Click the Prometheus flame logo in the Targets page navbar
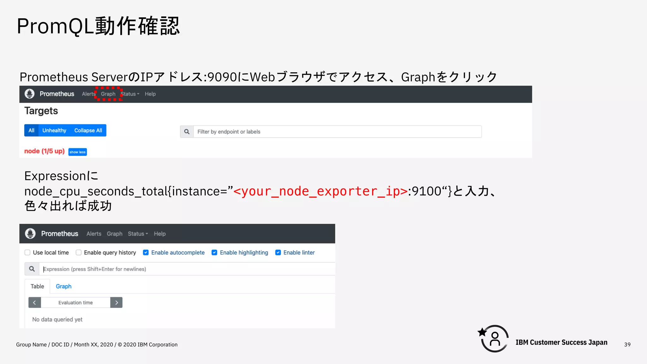 (x=30, y=94)
